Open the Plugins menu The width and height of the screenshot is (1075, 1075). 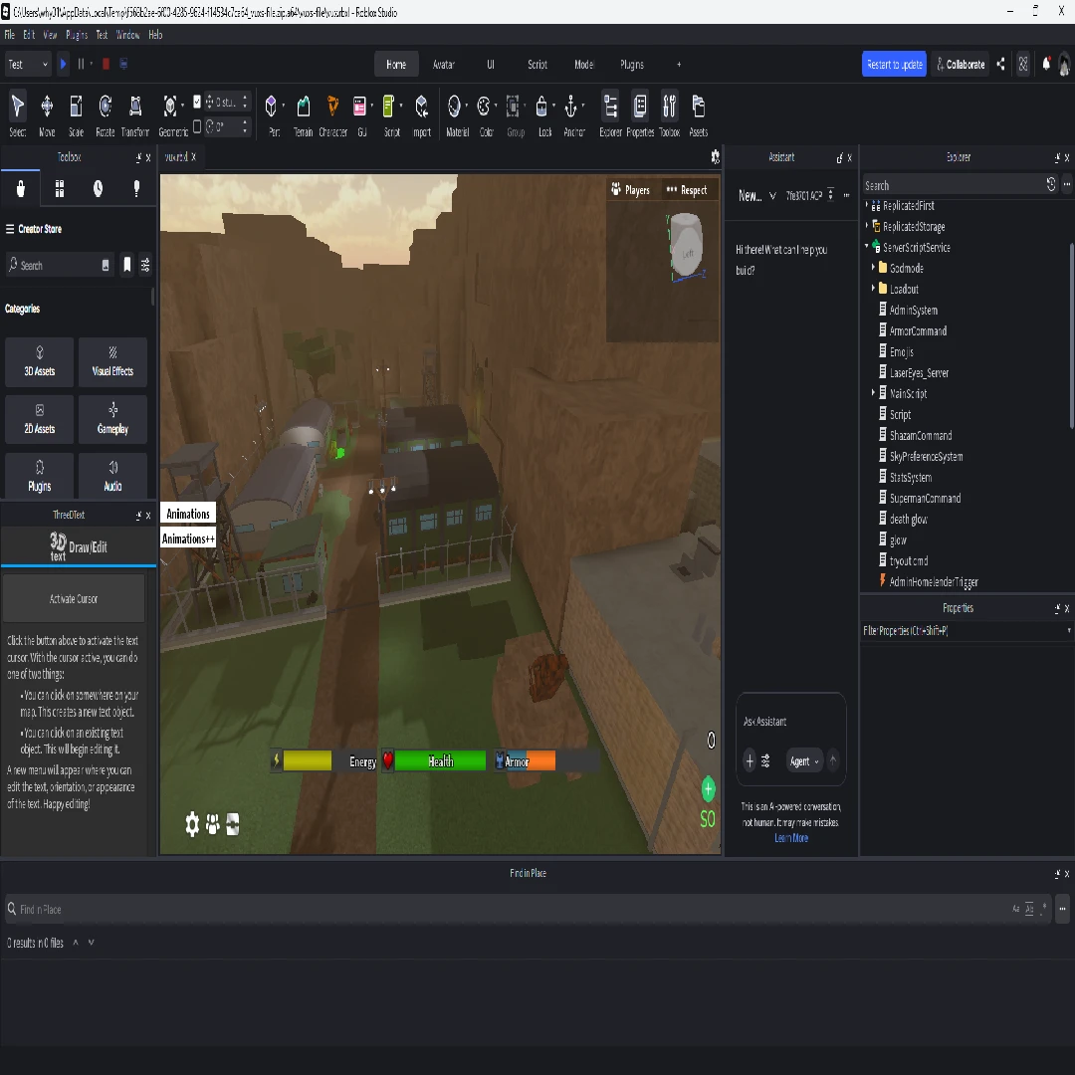click(x=77, y=34)
